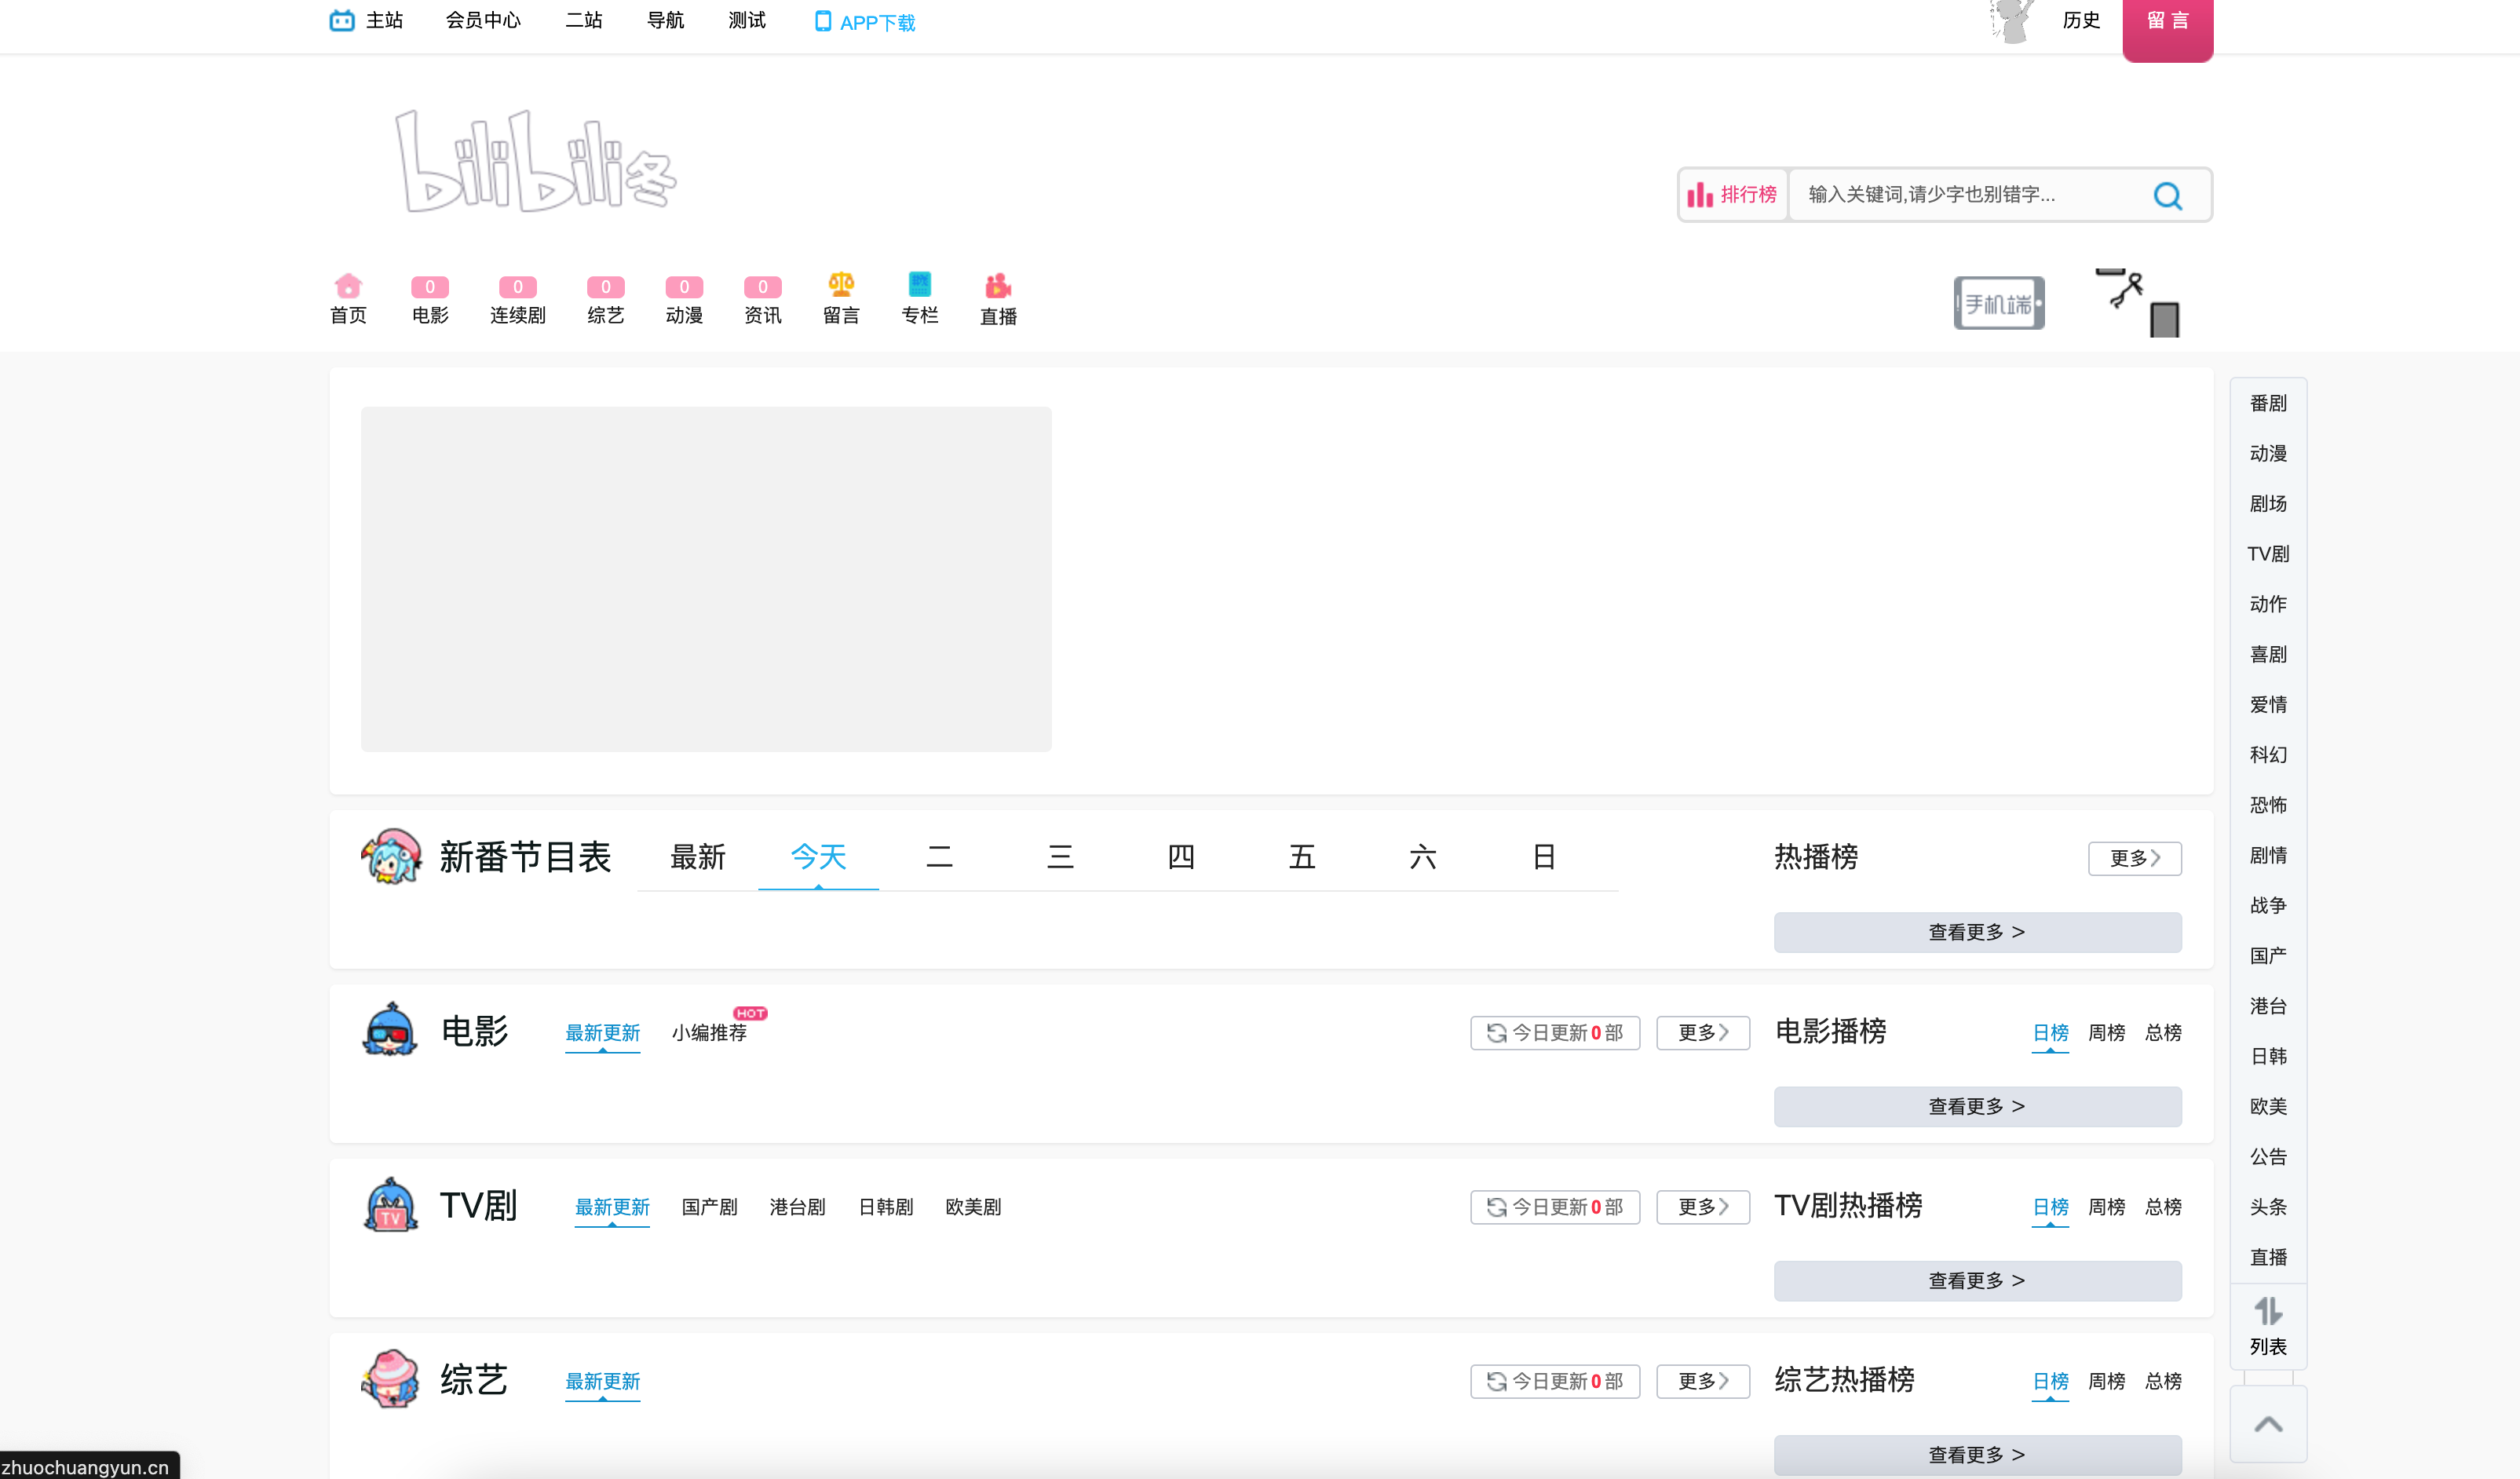Click the 新番节目表 mascot icon
This screenshot has width=2520, height=1479.
point(391,856)
